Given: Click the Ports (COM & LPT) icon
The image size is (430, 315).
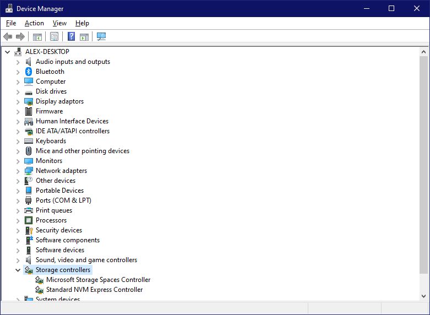Looking at the screenshot, I should 29,200.
